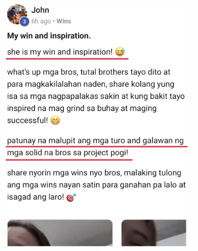Open the right attached photo thumbnail

pyautogui.click(x=154, y=233)
